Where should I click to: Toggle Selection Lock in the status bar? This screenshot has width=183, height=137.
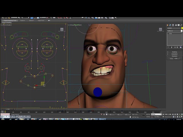click(x=104, y=114)
